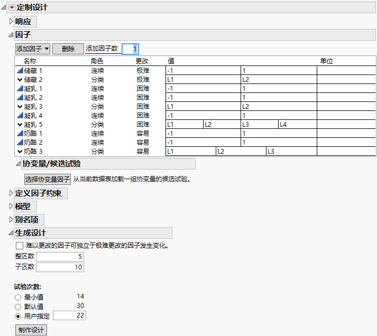Select the 默认值 radio button
The width and height of the screenshot is (377, 336).
(x=18, y=307)
